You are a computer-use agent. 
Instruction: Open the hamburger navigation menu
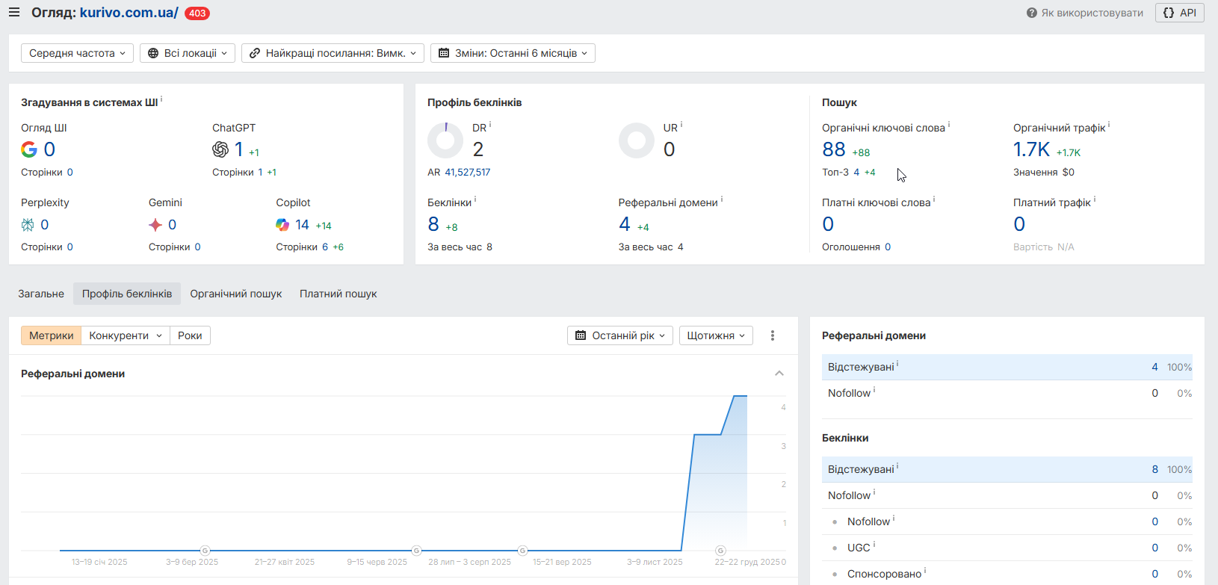[14, 13]
